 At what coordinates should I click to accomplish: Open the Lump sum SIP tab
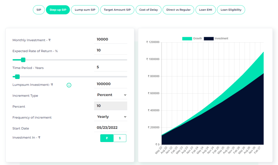coord(85,10)
